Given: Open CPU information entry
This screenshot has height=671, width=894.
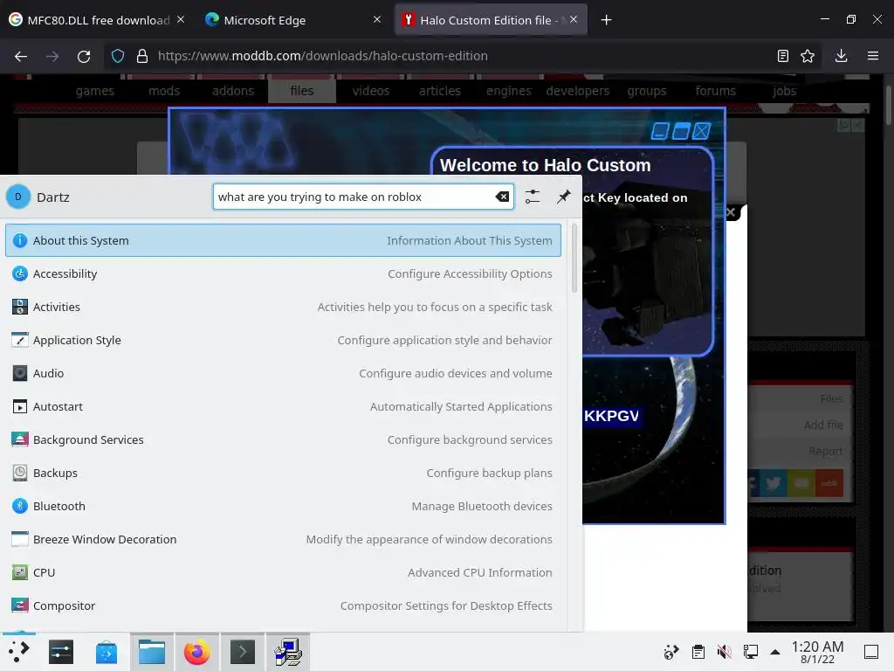Looking at the screenshot, I should (x=283, y=572).
